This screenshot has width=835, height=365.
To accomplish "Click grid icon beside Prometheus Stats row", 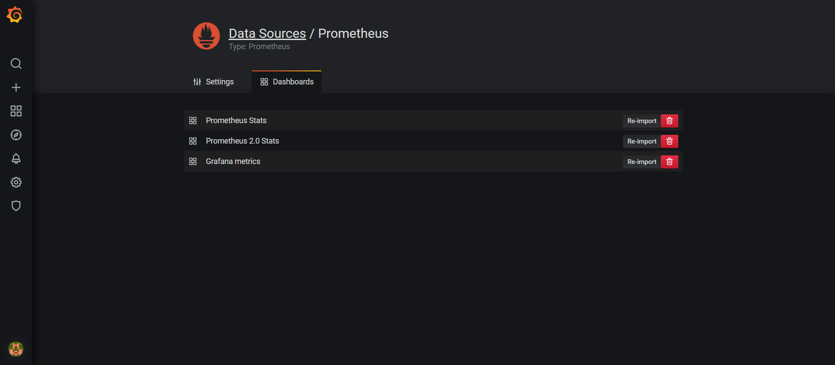I will coord(193,121).
